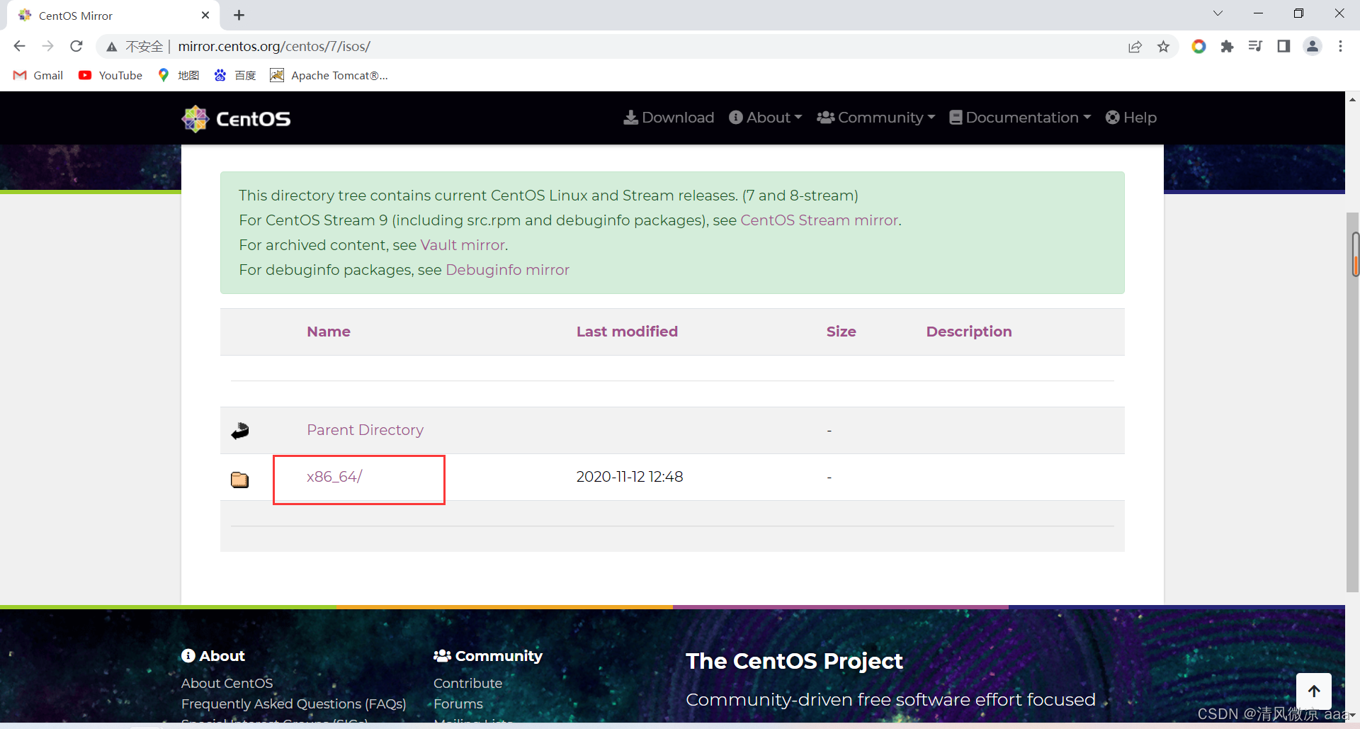The width and height of the screenshot is (1360, 729).
Task: Open the Download menu item
Action: [669, 118]
